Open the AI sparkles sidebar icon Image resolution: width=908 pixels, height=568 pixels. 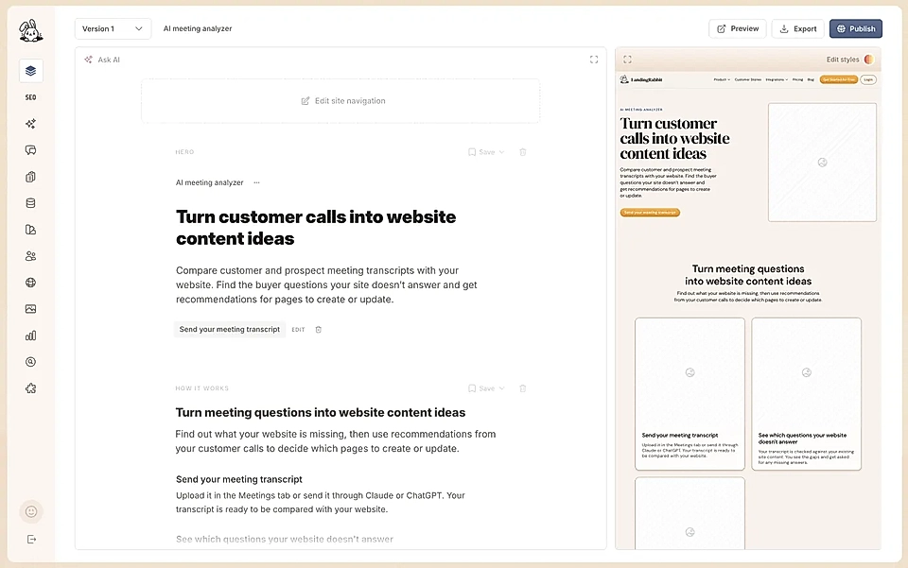(x=30, y=124)
